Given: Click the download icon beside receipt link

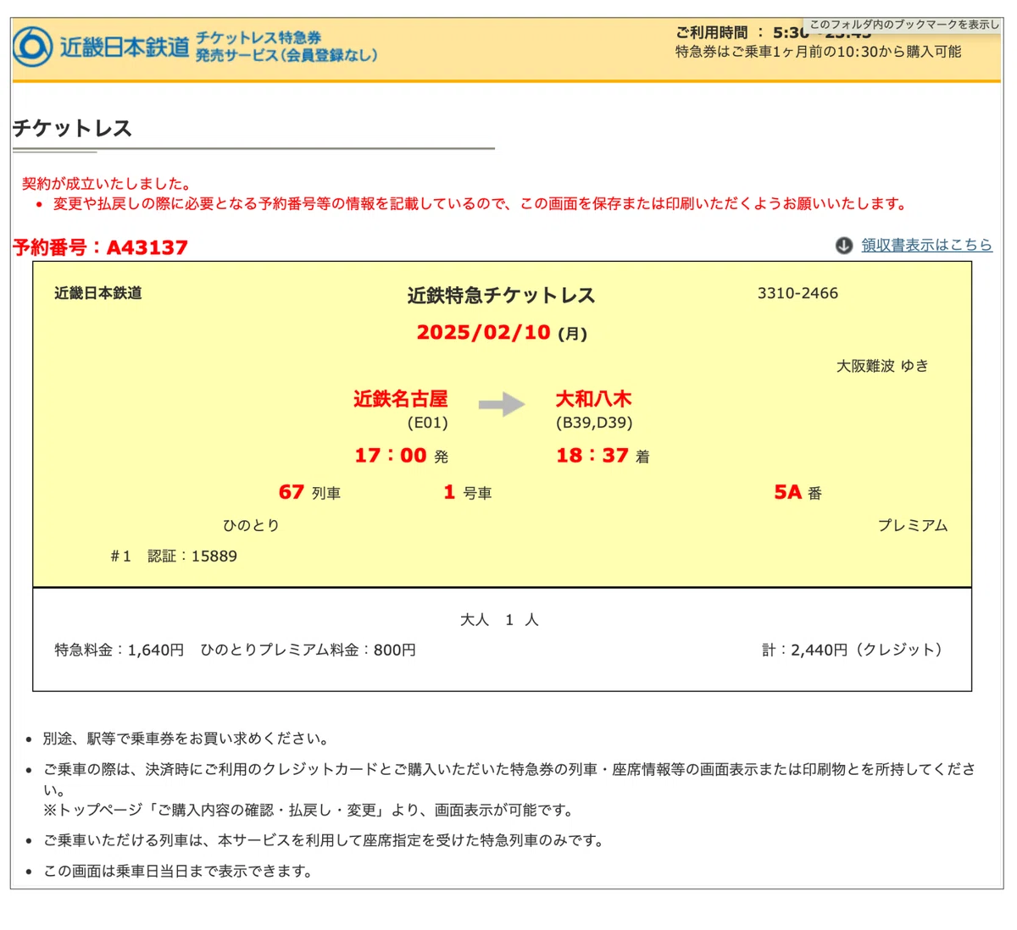Looking at the screenshot, I should pyautogui.click(x=843, y=246).
